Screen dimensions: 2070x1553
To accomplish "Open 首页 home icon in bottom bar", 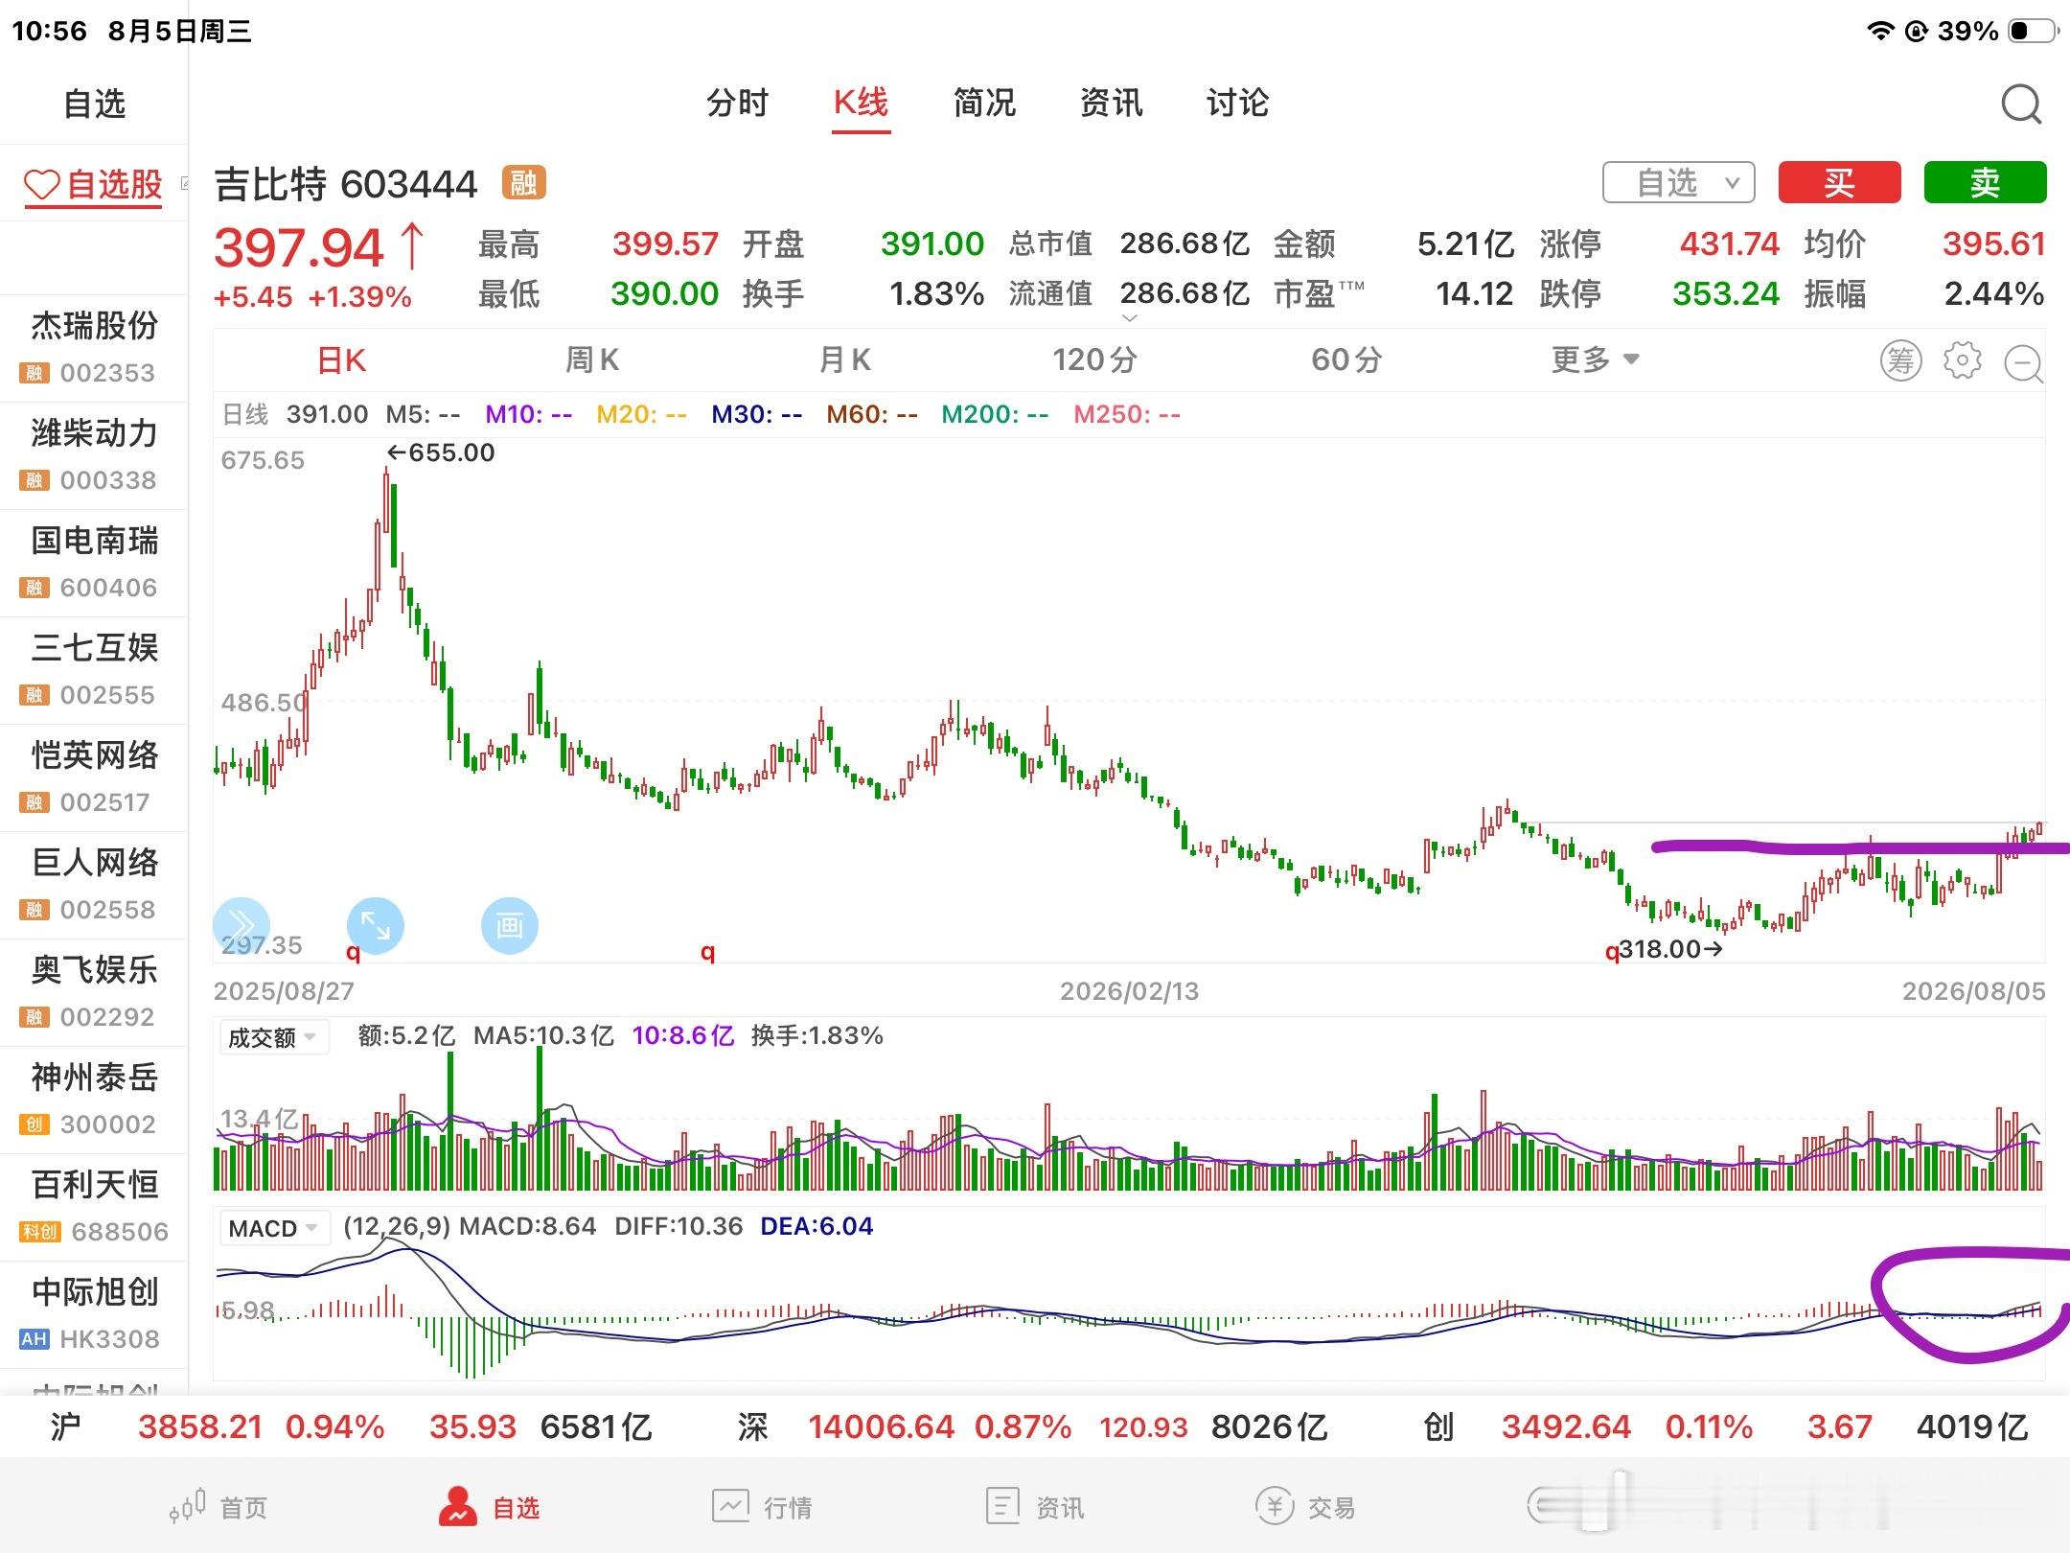I will 188,1506.
